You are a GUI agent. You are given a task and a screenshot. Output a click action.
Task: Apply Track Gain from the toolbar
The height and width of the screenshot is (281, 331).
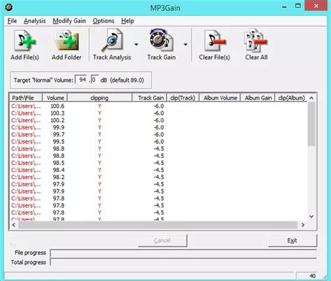(x=161, y=45)
